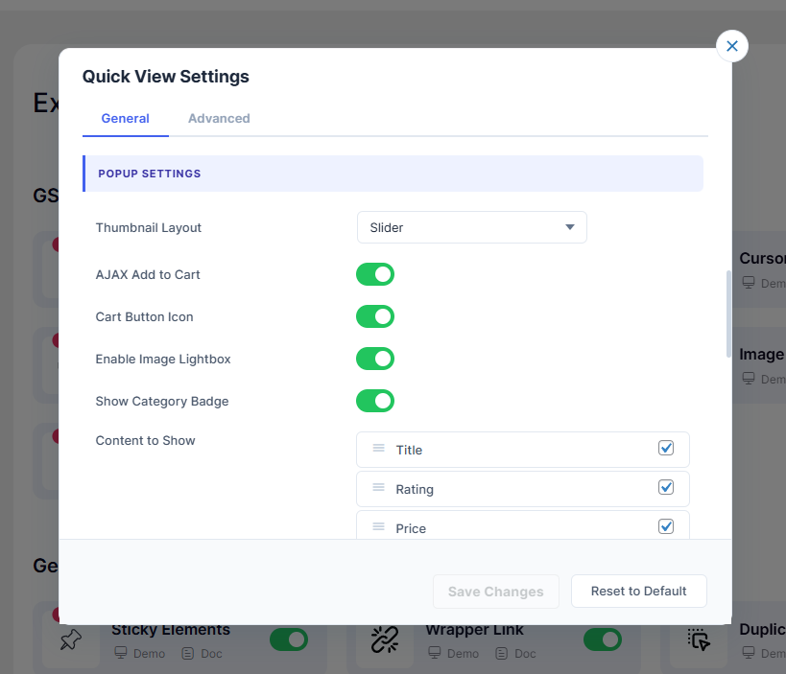Viewport: 786px width, 674px height.
Task: Click the modal's vertical scrollbar
Action: [728, 314]
